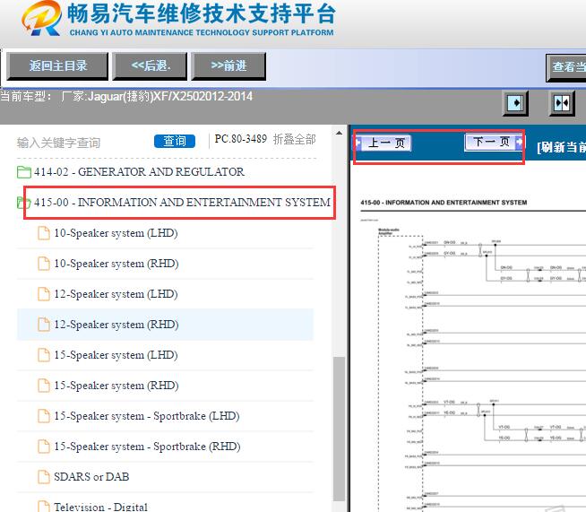Click the 414-02 folder icon
The height and width of the screenshot is (512, 586).
24,172
